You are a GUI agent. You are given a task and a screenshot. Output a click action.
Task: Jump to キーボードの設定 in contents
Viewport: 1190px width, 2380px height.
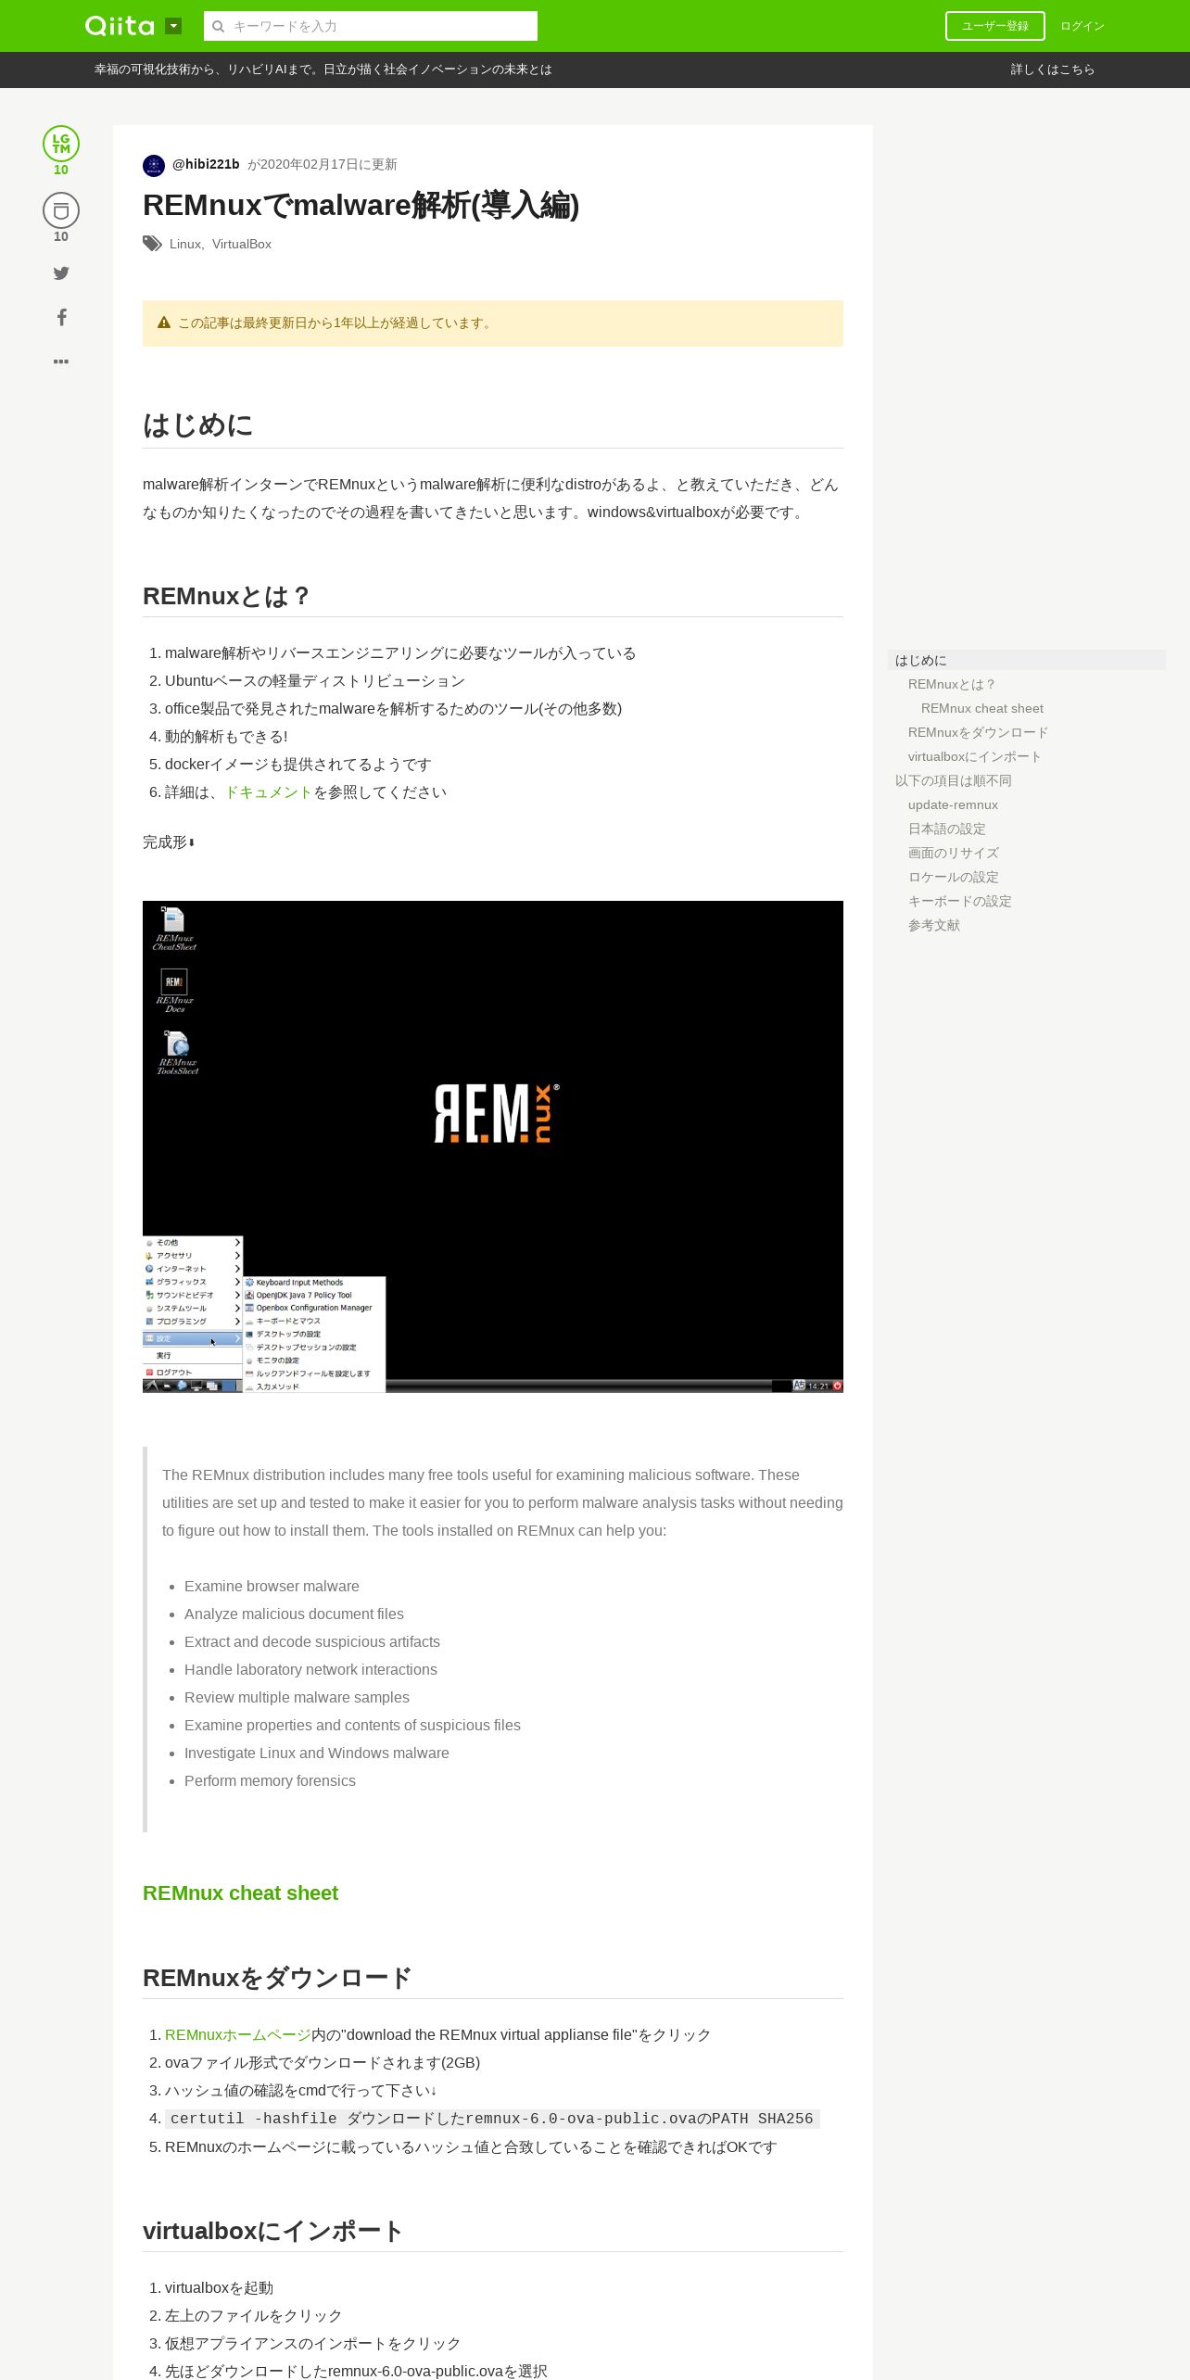[960, 901]
